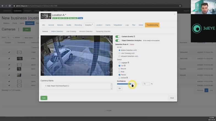
Task: Check the Bicycle detection checkbox
Action: (119, 69)
